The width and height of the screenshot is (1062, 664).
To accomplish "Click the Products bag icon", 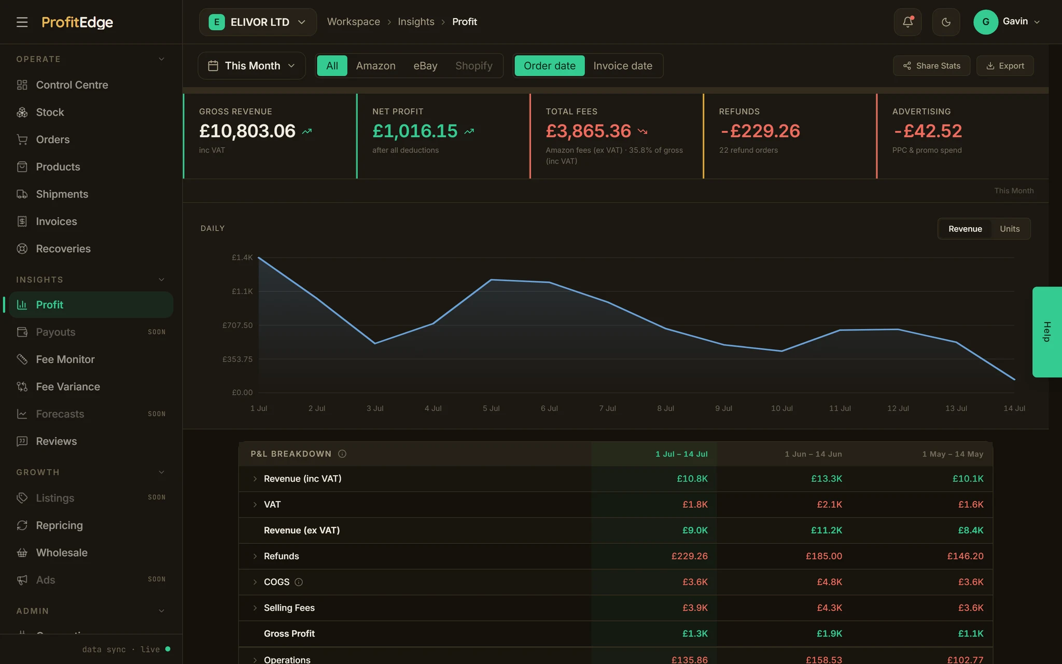I will 22,167.
